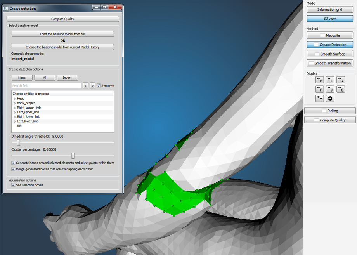This screenshot has width=357, height=255.
Task: Select the Rib entity in the list
Action: [19, 126]
